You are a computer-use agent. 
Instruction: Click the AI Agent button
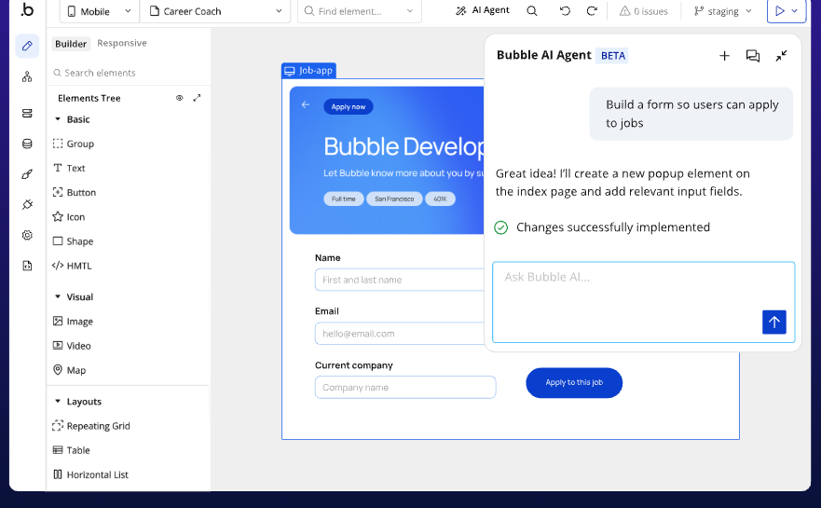[482, 11]
